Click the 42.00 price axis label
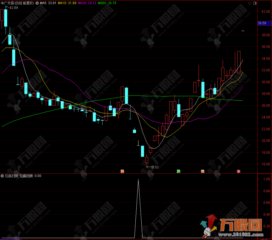The image size is (272, 240). pyautogui.click(x=265, y=11)
